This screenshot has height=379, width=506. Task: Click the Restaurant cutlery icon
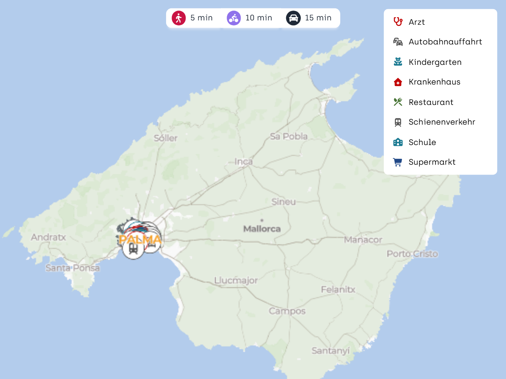[x=398, y=102]
